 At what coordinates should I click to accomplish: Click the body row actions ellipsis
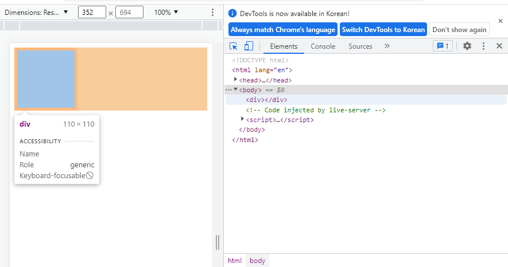pyautogui.click(x=228, y=90)
